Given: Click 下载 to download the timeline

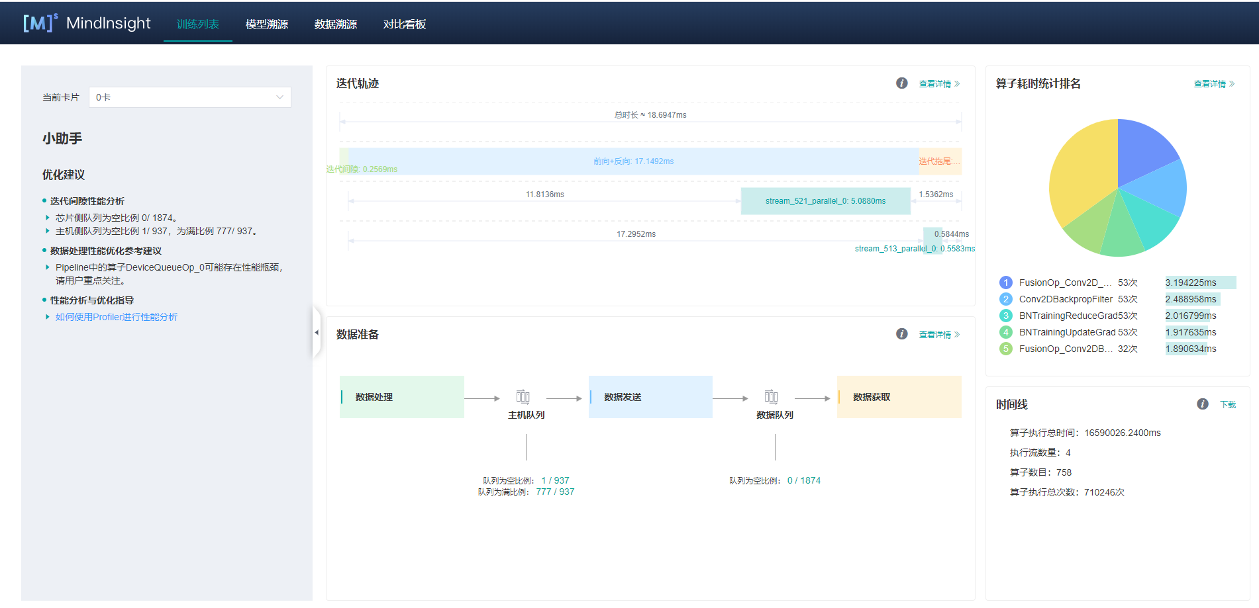Looking at the screenshot, I should coord(1228,405).
